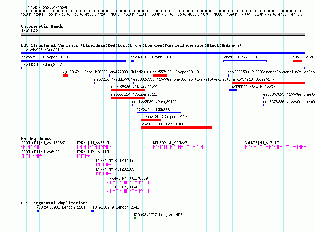315x232 pixels.
Task: Click the esv3378236 variant label
Action: [289, 102]
